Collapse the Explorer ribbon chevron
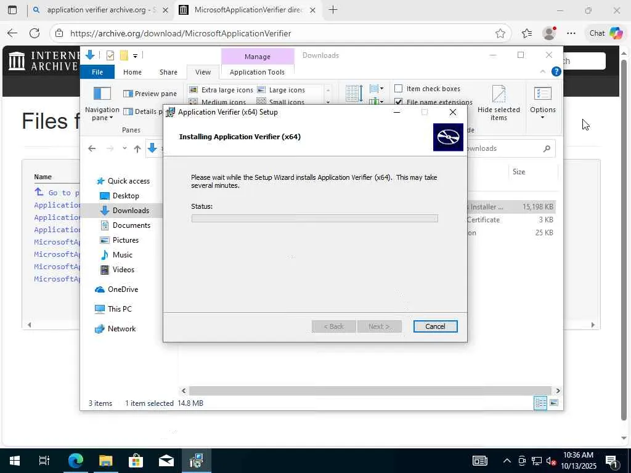The image size is (631, 473). click(x=542, y=71)
